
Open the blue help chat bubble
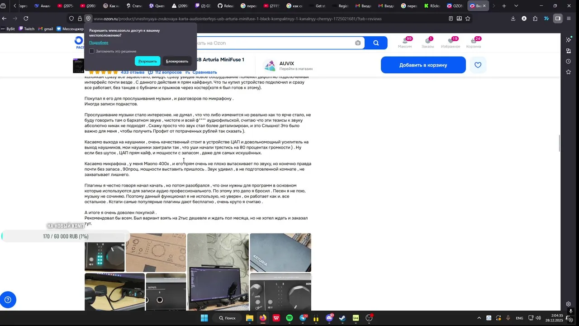point(8,300)
